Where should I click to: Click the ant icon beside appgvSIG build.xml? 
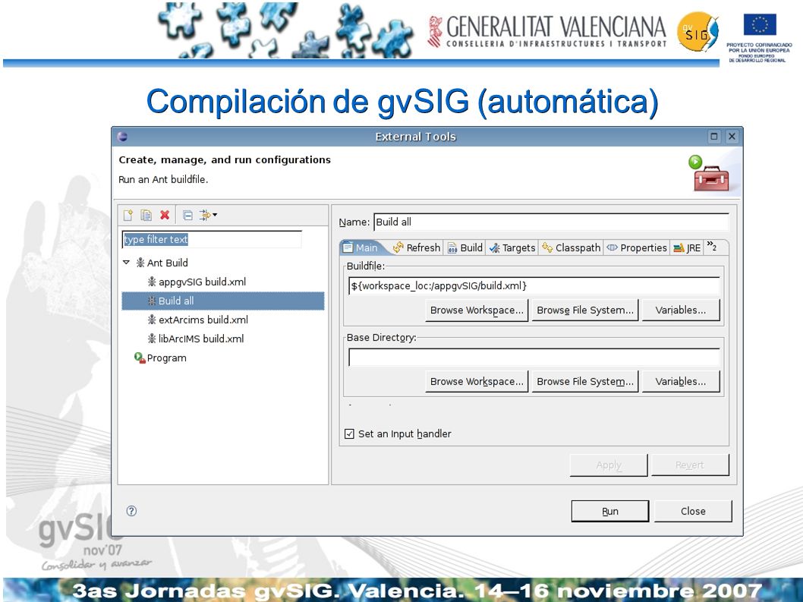[x=152, y=282]
